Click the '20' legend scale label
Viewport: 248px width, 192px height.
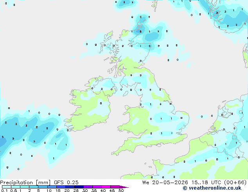(x=67, y=190)
